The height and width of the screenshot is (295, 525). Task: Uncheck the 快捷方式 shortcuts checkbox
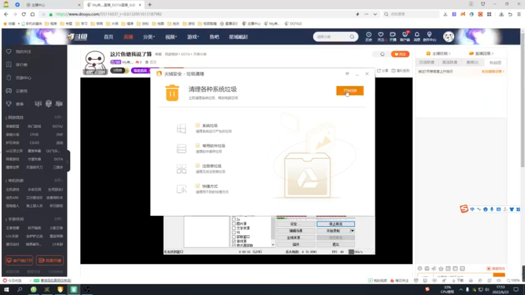coord(198,186)
